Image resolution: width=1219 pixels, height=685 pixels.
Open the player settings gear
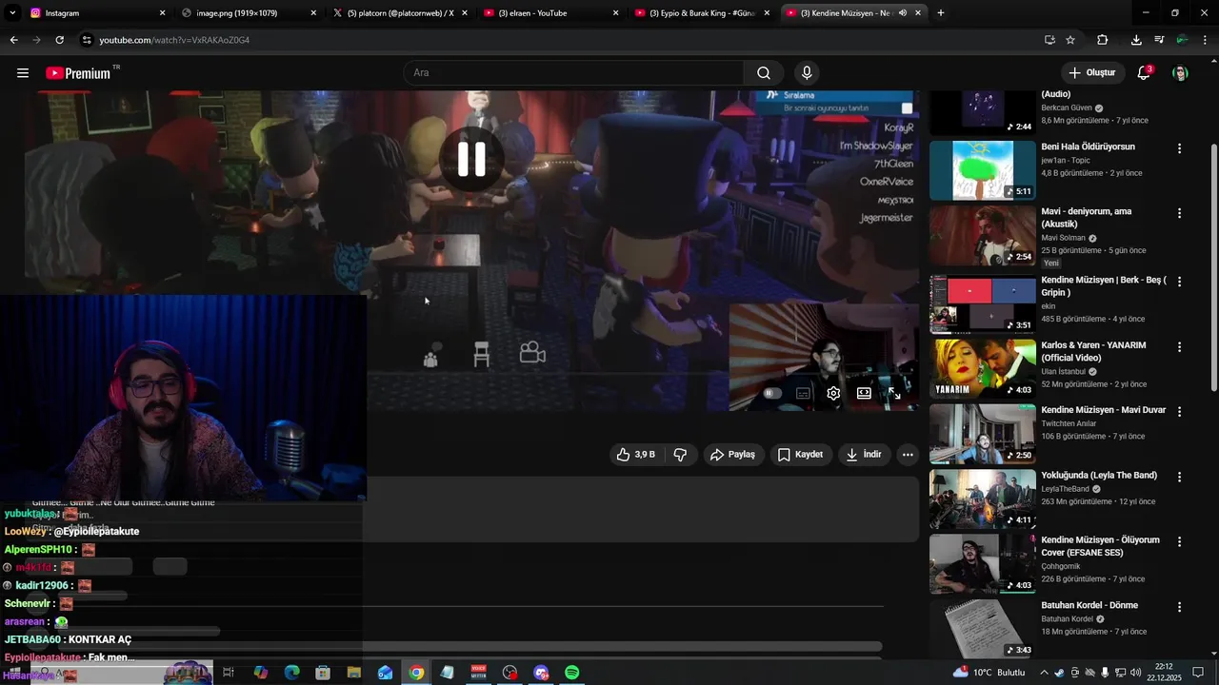pyautogui.click(x=833, y=393)
